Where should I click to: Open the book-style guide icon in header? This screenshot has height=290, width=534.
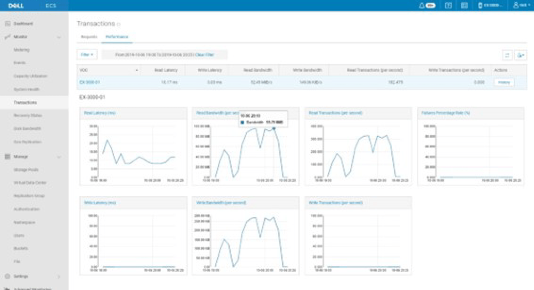coord(448,5)
